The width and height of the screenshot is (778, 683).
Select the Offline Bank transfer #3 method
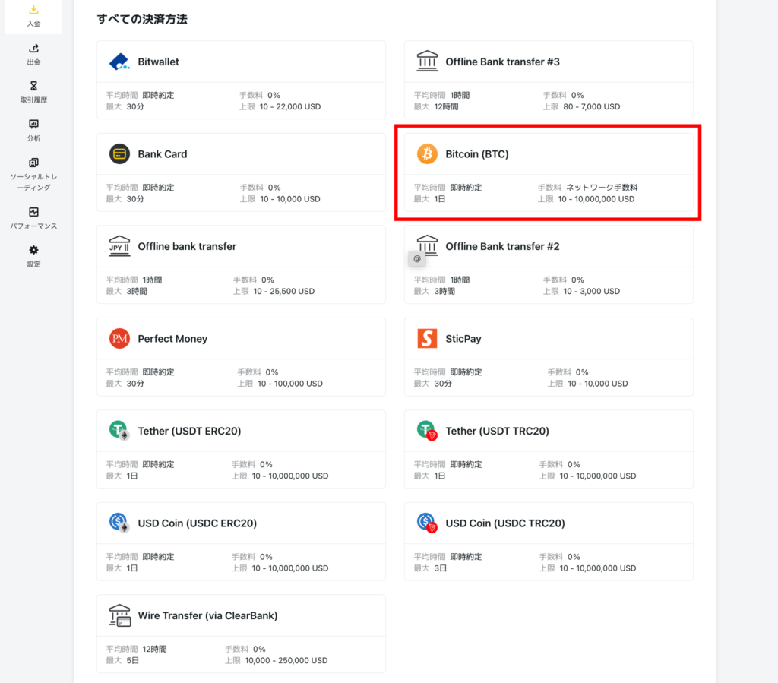[549, 80]
